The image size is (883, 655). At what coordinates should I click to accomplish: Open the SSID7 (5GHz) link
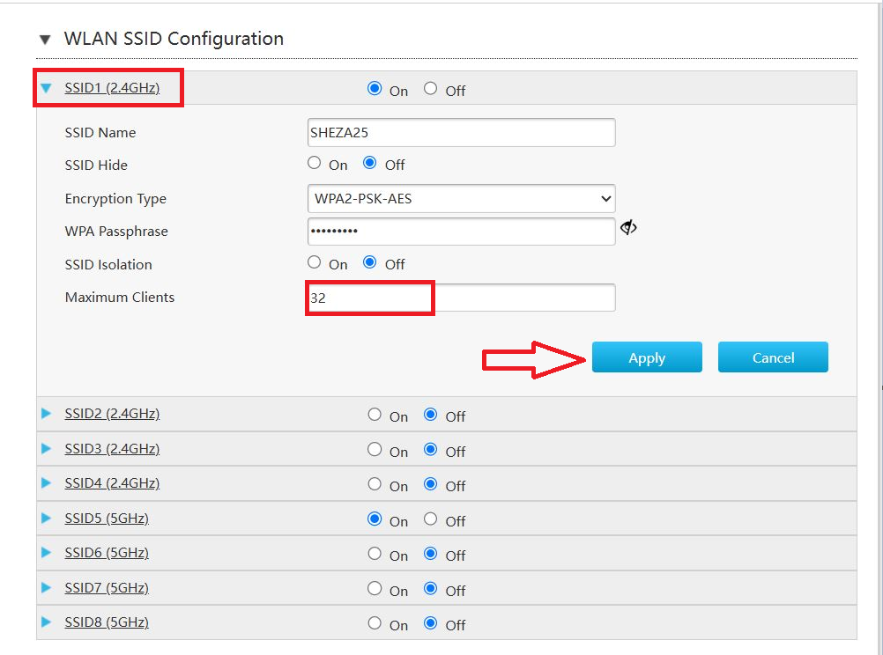pos(106,588)
